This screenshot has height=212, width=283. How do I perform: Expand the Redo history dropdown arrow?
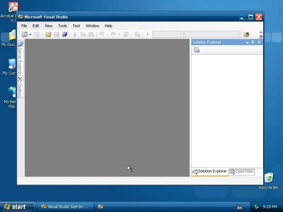119,34
